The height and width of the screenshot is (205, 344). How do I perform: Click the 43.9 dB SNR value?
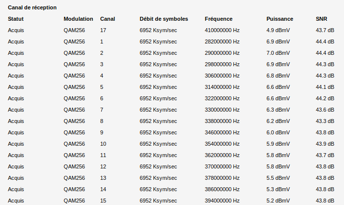tap(325, 144)
